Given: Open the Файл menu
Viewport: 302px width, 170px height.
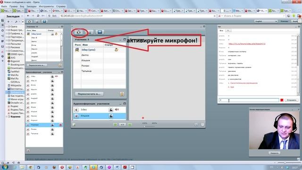Looking at the screenshot, I should [x=4, y=6].
